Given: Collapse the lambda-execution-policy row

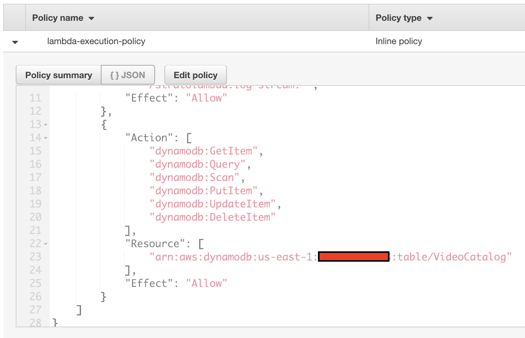Looking at the screenshot, I should coord(15,42).
